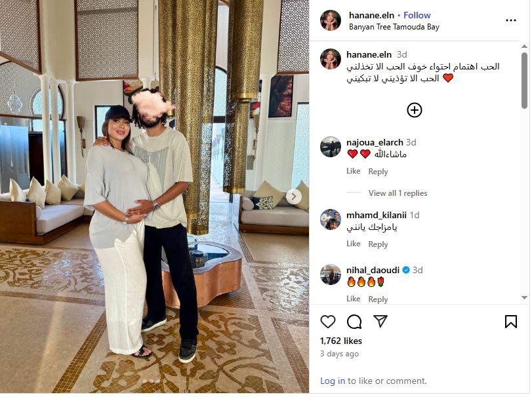The height and width of the screenshot is (397, 532).
Task: Like the post with the heart icon
Action: pos(328,322)
